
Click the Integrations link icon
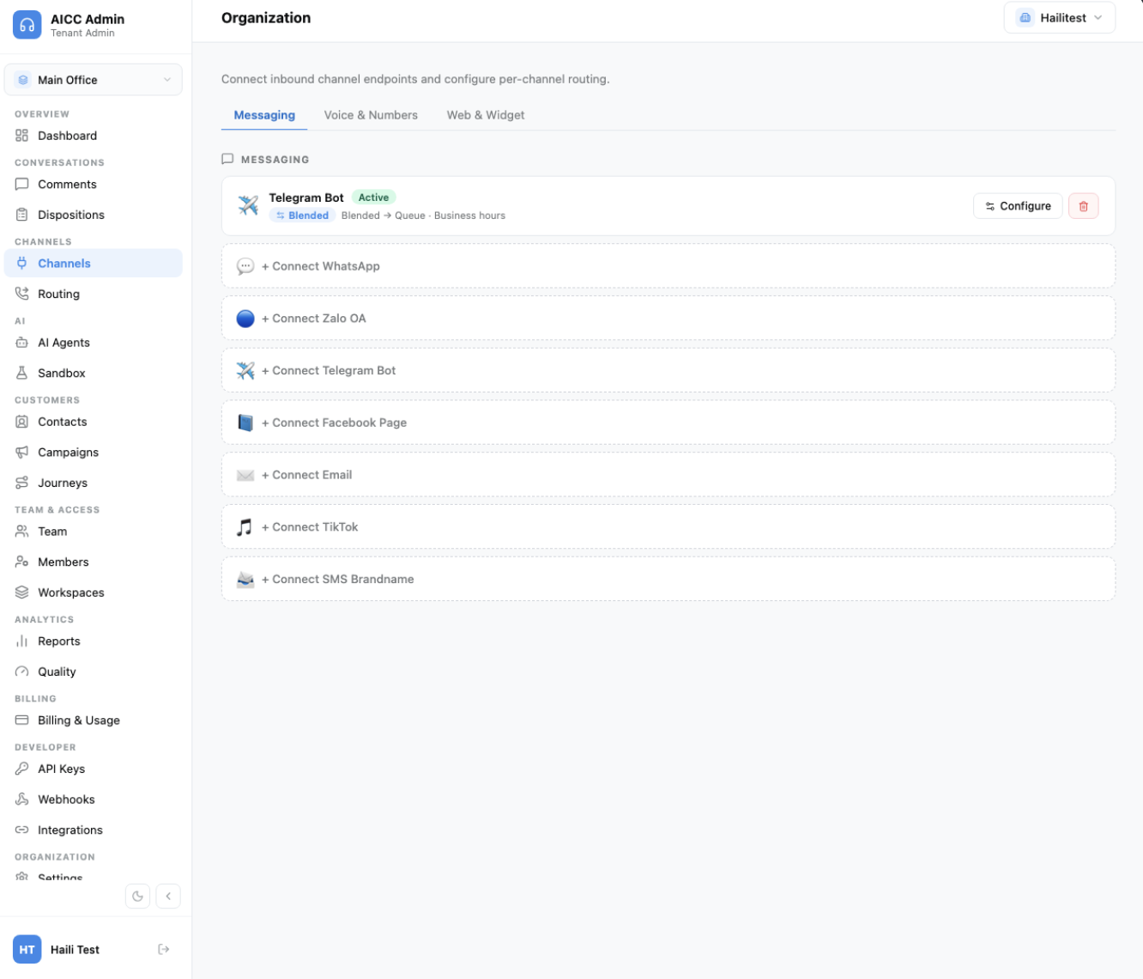(x=22, y=830)
